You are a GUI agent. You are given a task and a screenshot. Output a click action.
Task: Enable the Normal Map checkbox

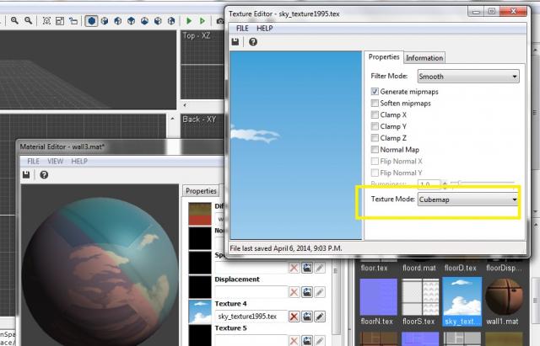point(375,149)
